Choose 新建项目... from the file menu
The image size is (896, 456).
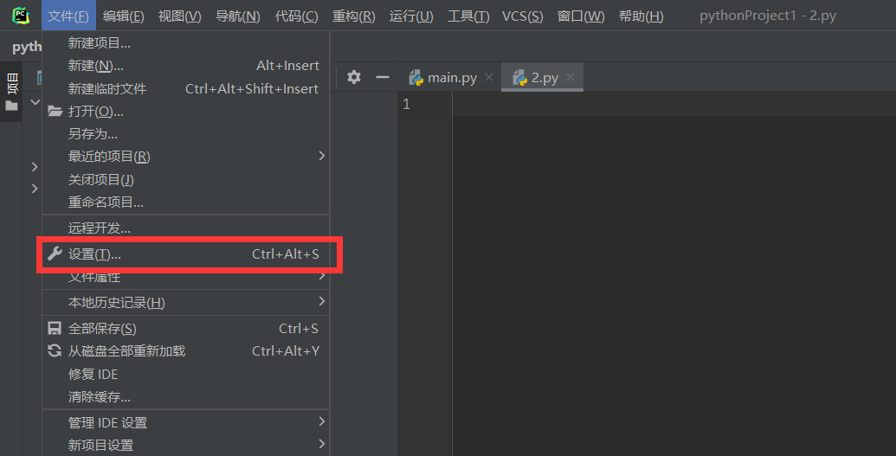186,43
